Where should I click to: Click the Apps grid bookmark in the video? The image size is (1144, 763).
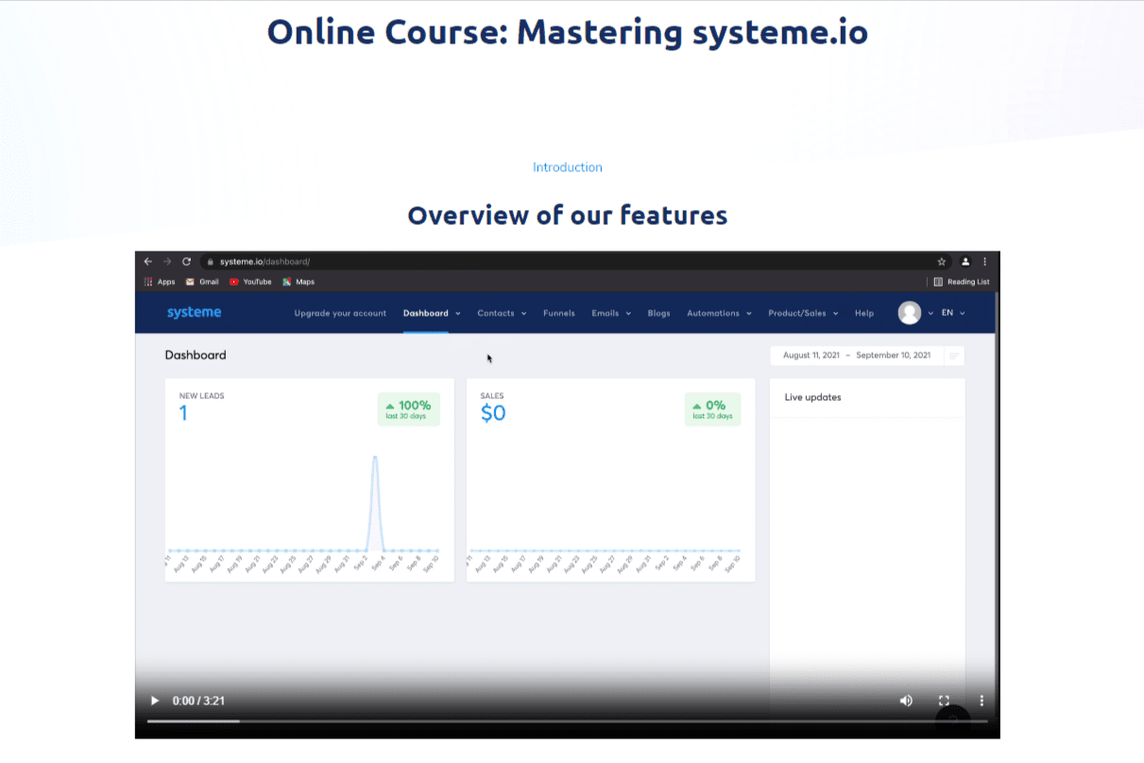pyautogui.click(x=160, y=282)
